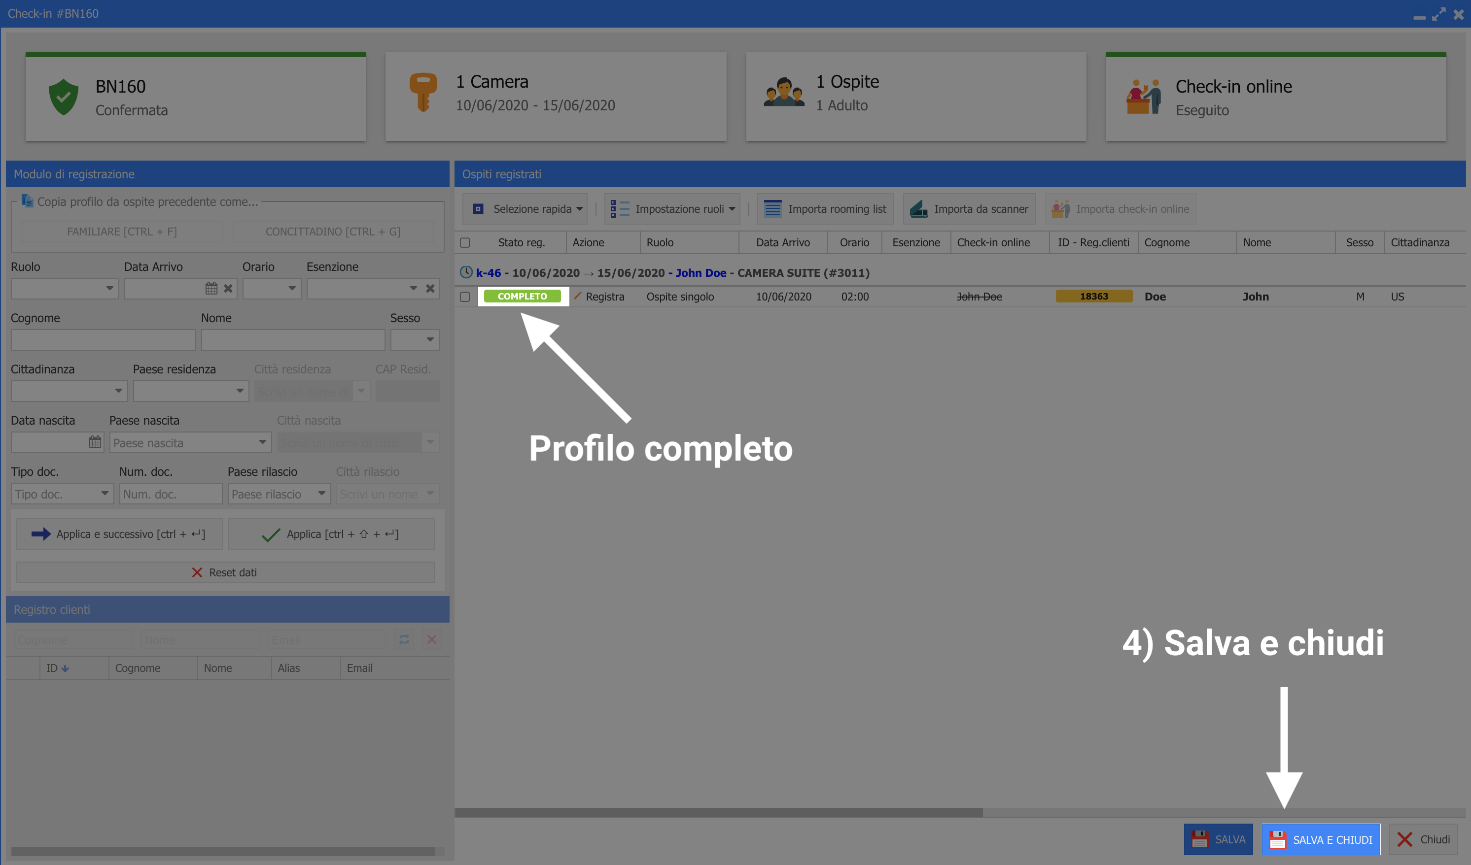
Task: Click the Importa da scanner icon
Action: pos(919,209)
